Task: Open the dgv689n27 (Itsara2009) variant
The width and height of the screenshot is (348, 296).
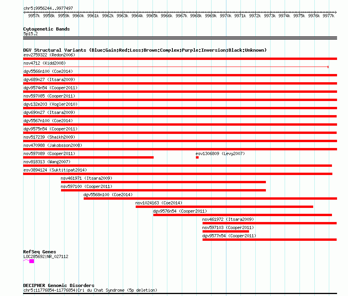Action: [49, 79]
